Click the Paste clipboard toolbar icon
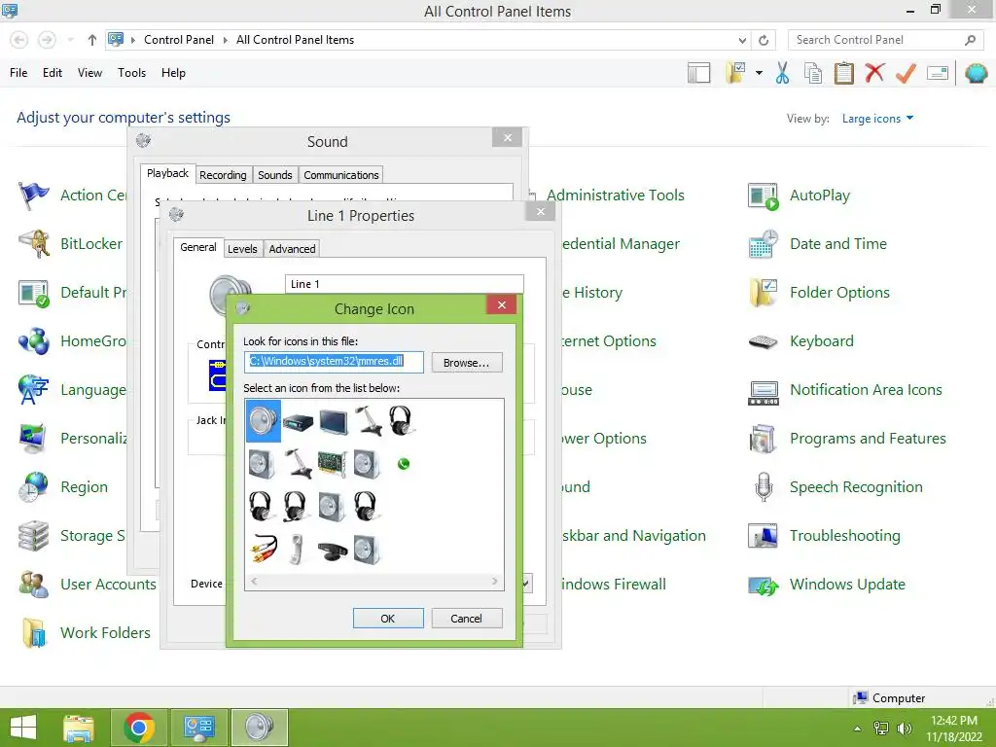 click(843, 73)
